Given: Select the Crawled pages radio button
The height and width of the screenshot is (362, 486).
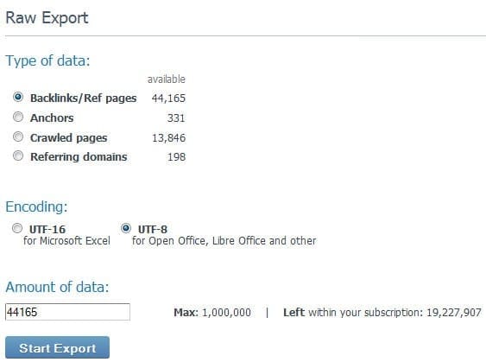Looking at the screenshot, I should coord(18,137).
